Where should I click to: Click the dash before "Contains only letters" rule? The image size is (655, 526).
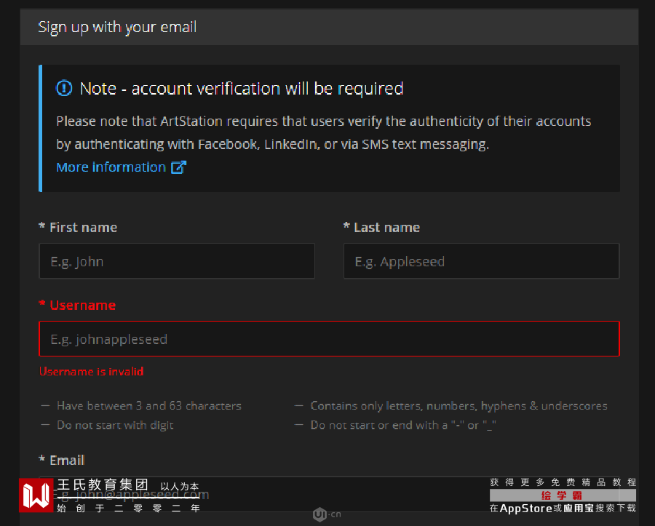[299, 406]
